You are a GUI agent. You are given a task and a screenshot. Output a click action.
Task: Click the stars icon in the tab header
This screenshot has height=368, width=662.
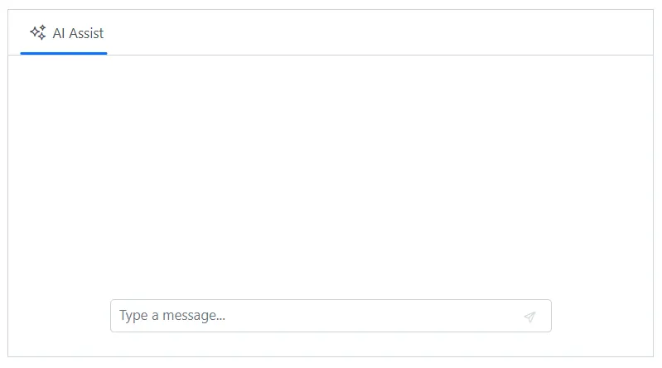37,33
